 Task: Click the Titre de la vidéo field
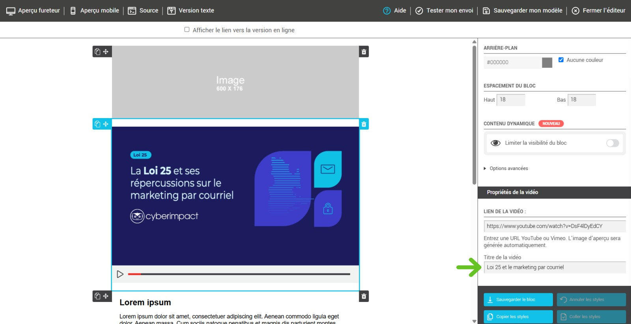pyautogui.click(x=554, y=267)
